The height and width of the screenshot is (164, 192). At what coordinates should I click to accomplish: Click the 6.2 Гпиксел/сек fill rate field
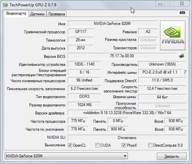coord(84,88)
